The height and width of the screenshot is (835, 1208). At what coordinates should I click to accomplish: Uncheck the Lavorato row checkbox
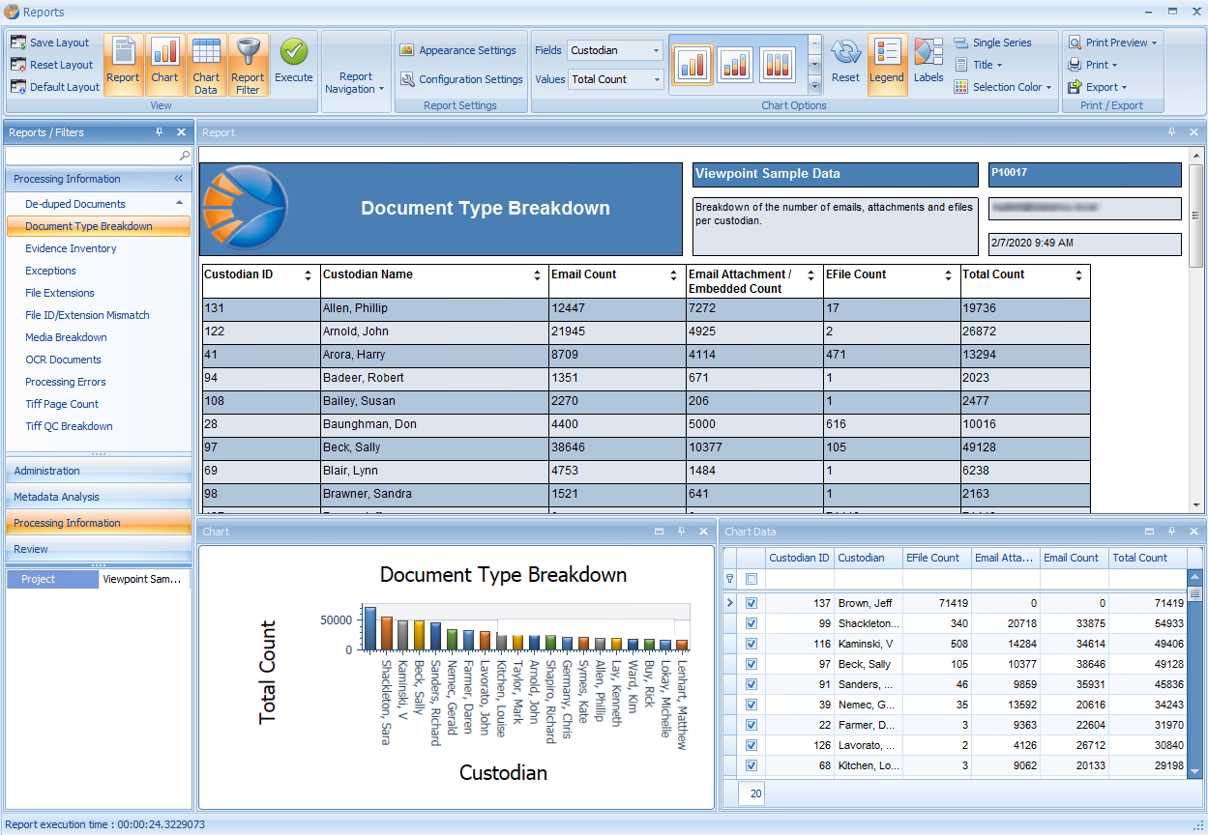(751, 745)
